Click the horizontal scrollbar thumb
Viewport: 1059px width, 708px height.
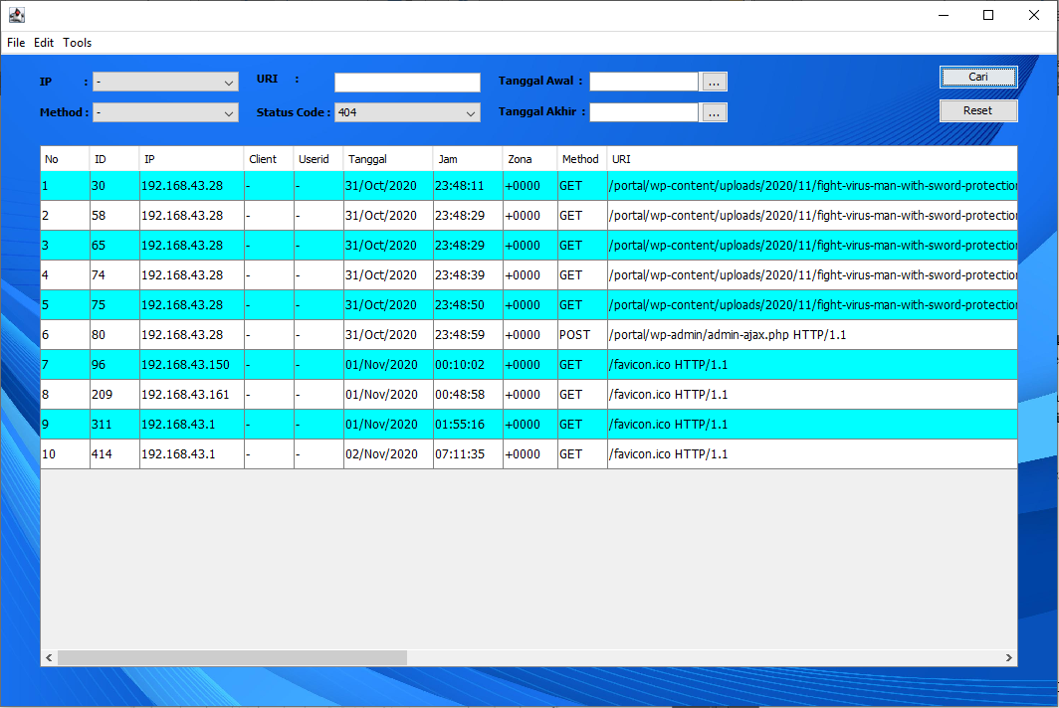click(232, 658)
